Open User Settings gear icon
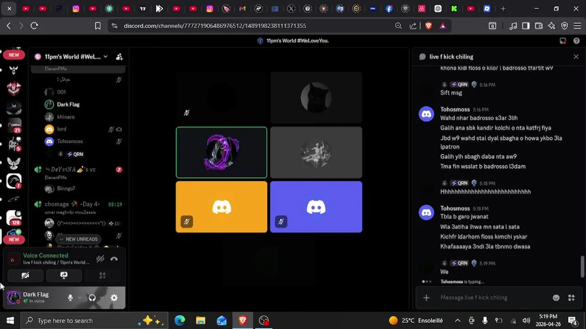 pyautogui.click(x=114, y=297)
